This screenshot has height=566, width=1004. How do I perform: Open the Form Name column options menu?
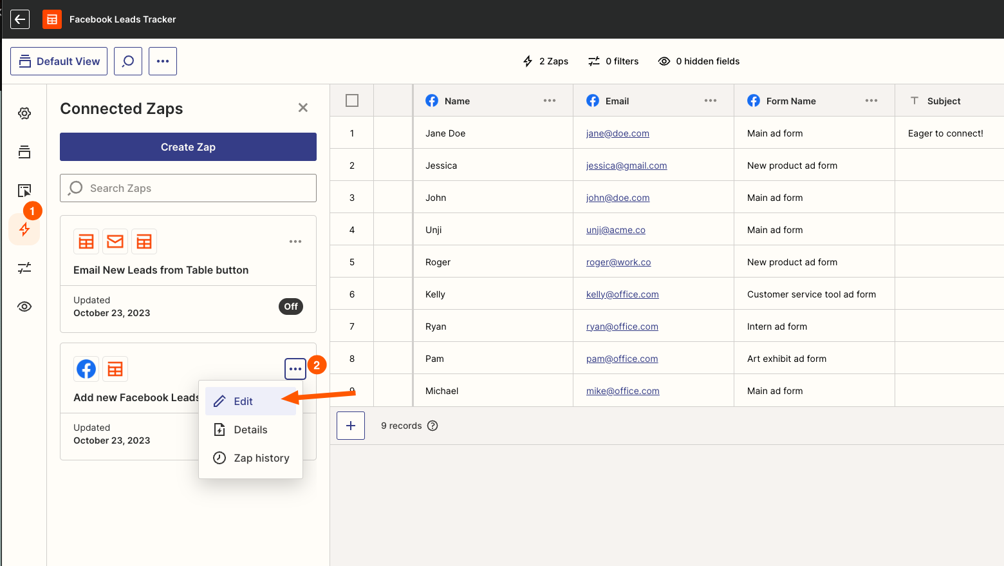(x=871, y=100)
